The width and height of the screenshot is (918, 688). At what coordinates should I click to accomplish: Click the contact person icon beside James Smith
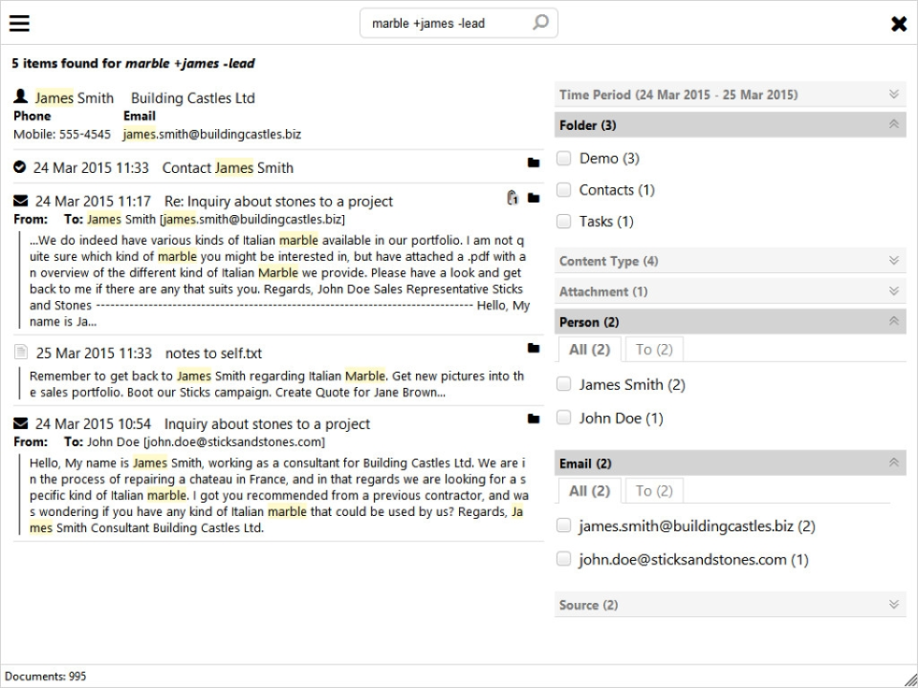point(18,96)
